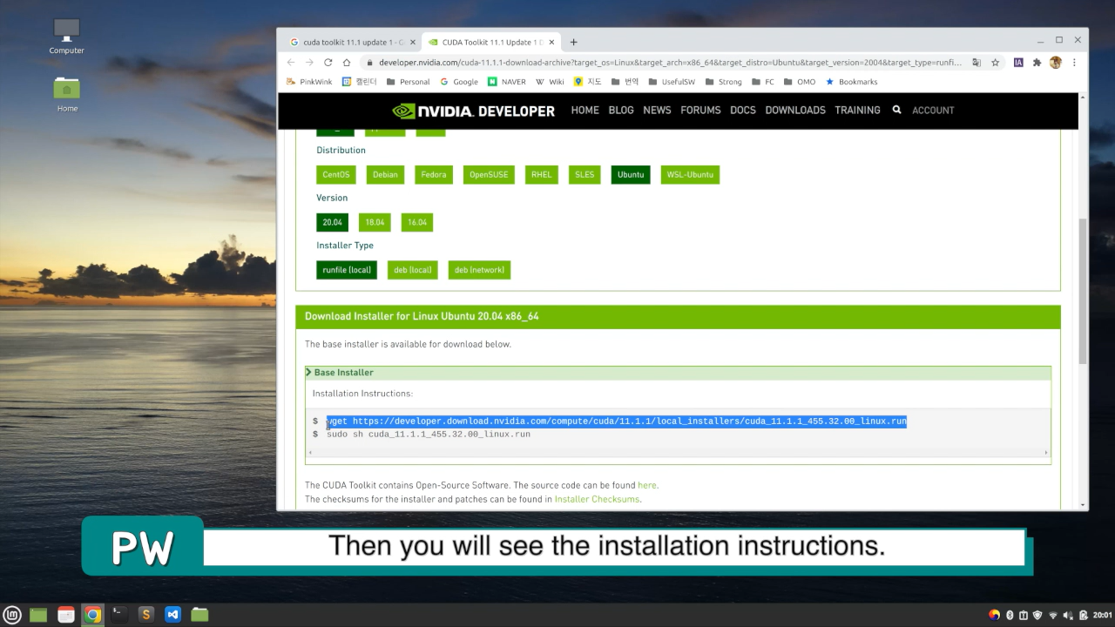1115x627 pixels.
Task: Open the Chrome profile avatar
Action: coord(1056,63)
